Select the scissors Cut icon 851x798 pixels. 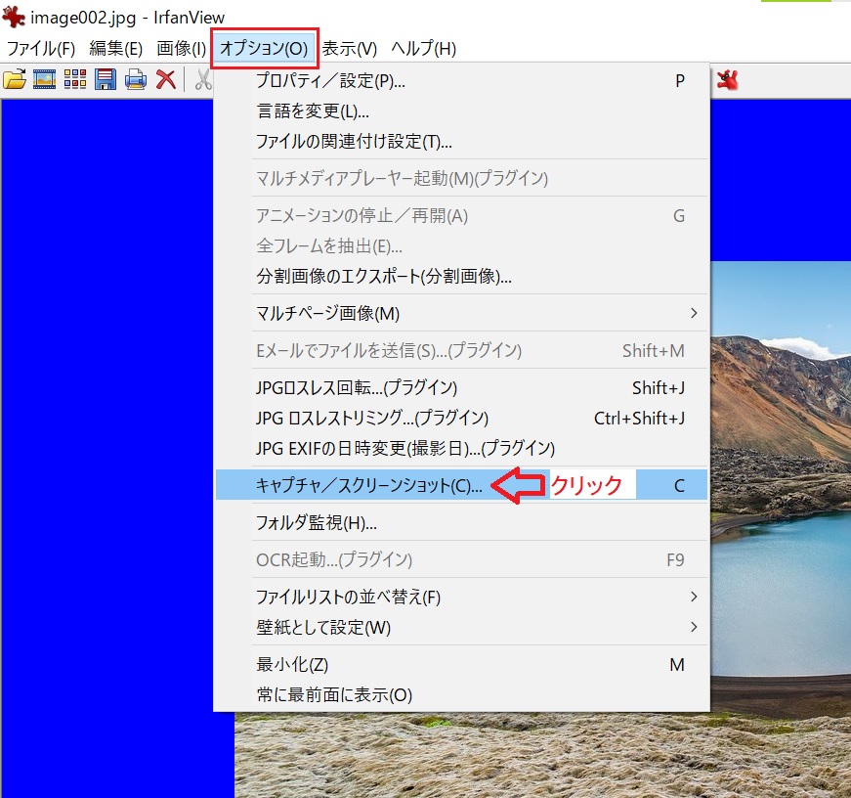[202, 79]
